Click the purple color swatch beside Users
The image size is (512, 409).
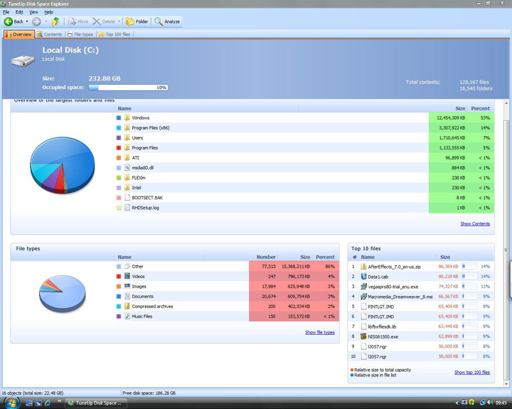pos(119,137)
